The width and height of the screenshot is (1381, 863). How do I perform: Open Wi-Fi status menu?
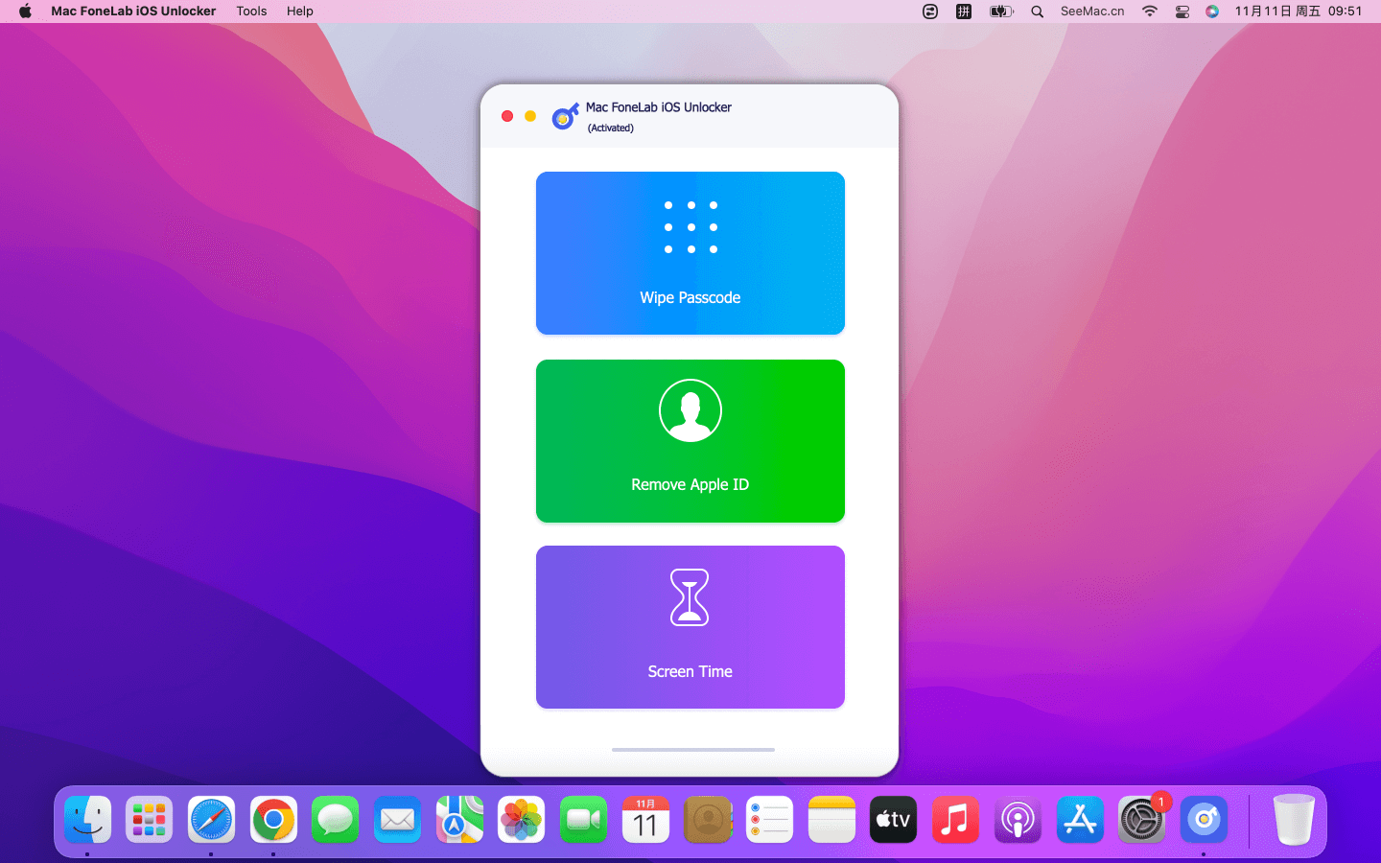tap(1149, 12)
